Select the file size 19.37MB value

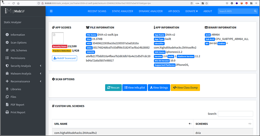(97, 39)
